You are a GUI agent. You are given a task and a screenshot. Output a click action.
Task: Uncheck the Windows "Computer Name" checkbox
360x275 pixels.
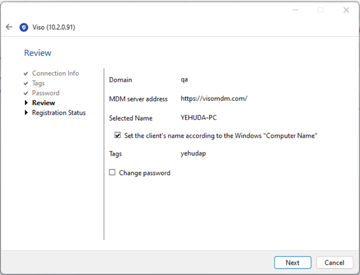click(118, 135)
